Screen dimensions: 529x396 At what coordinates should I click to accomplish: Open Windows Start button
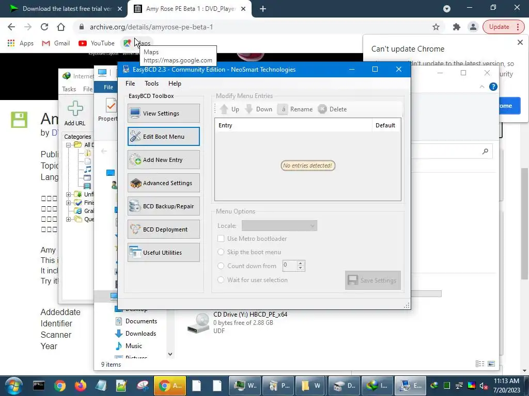click(x=13, y=386)
